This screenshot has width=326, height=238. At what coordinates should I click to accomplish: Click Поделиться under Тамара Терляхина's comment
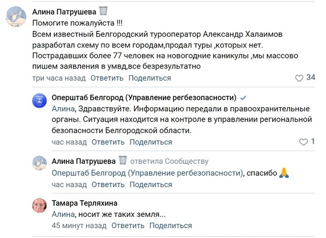pos(171,226)
